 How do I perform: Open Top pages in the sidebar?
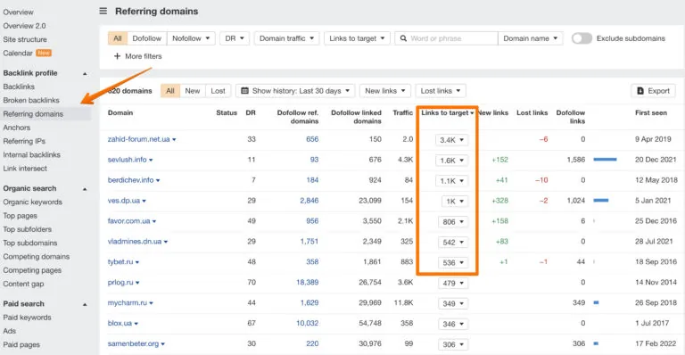tap(21, 216)
